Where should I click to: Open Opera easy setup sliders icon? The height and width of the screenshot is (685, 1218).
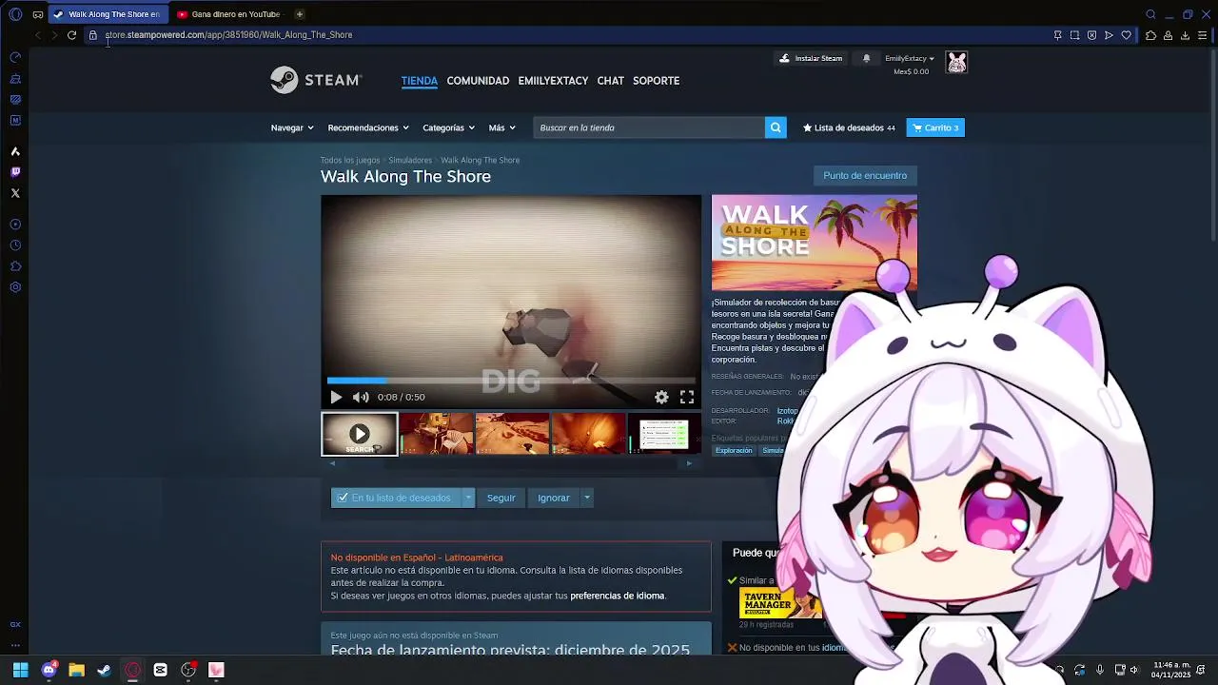[x=1202, y=35]
